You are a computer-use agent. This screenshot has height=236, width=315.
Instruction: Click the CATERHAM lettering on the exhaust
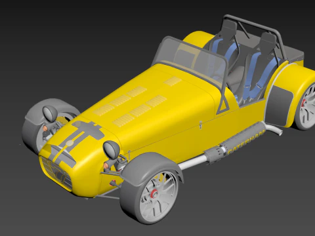247,142
